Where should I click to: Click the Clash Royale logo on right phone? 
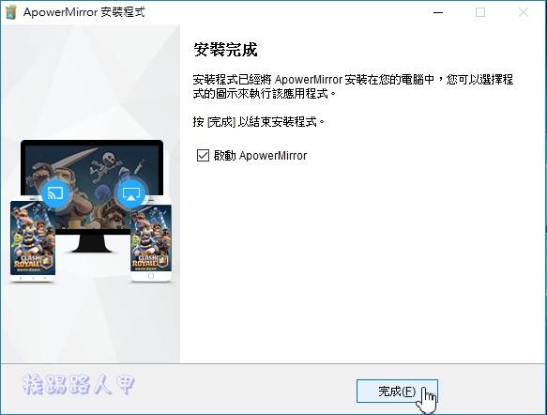[150, 261]
